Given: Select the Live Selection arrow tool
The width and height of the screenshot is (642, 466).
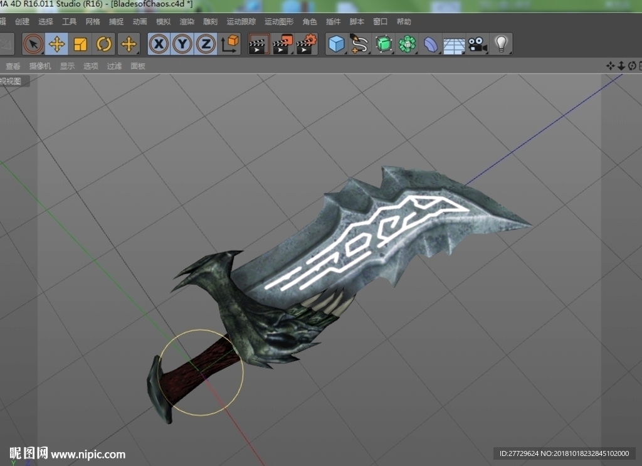Looking at the screenshot, I should click(33, 44).
